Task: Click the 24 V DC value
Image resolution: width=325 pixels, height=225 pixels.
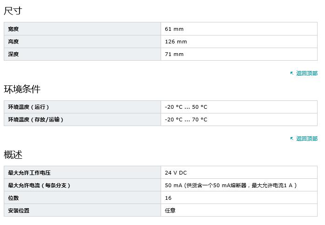Action: coord(176,173)
